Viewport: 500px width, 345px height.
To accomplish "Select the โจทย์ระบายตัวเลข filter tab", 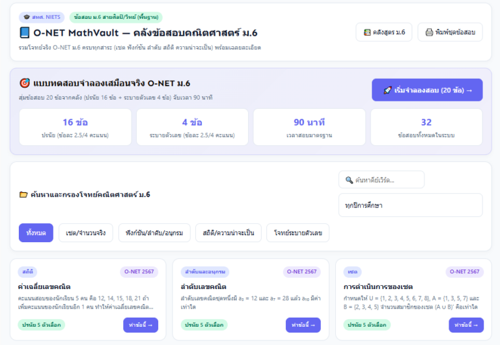I will tap(298, 233).
